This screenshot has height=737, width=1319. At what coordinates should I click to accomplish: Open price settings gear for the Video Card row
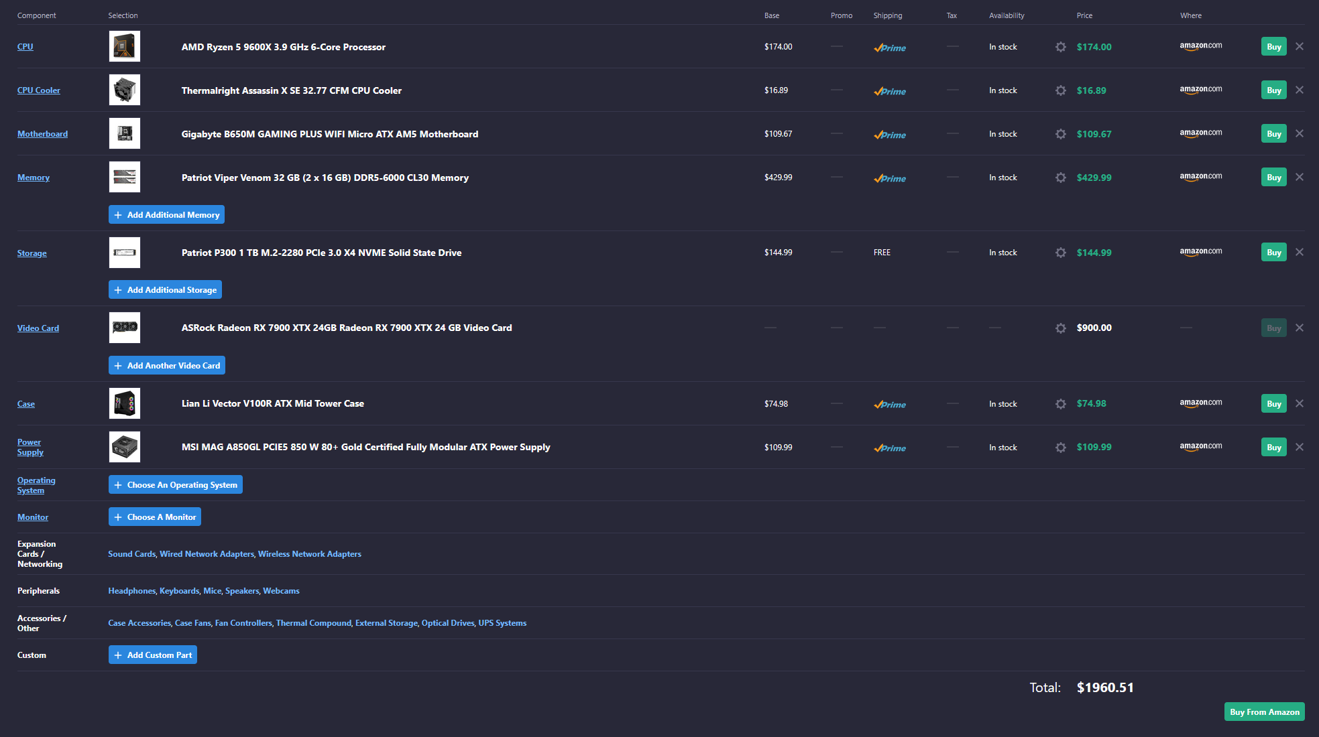(x=1060, y=328)
